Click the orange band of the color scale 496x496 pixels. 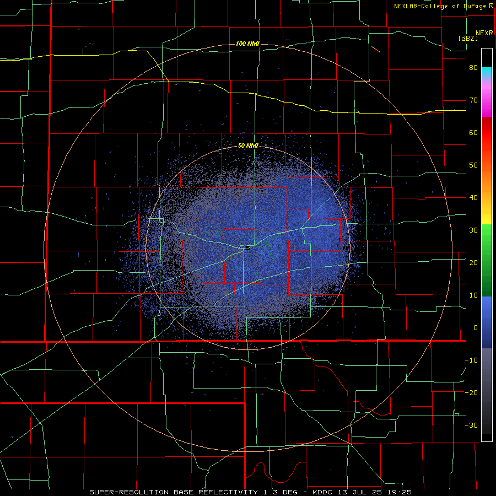(x=487, y=177)
